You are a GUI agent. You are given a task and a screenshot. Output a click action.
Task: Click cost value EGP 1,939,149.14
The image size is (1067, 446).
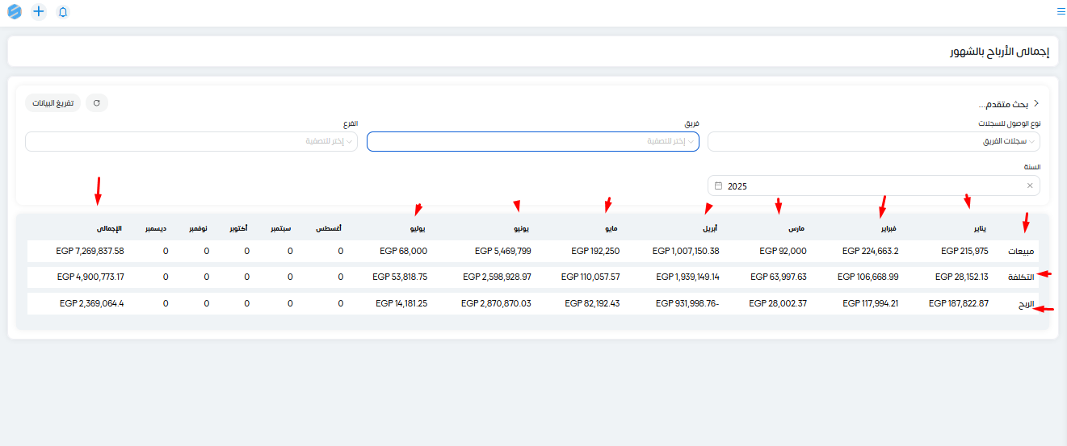pos(687,277)
